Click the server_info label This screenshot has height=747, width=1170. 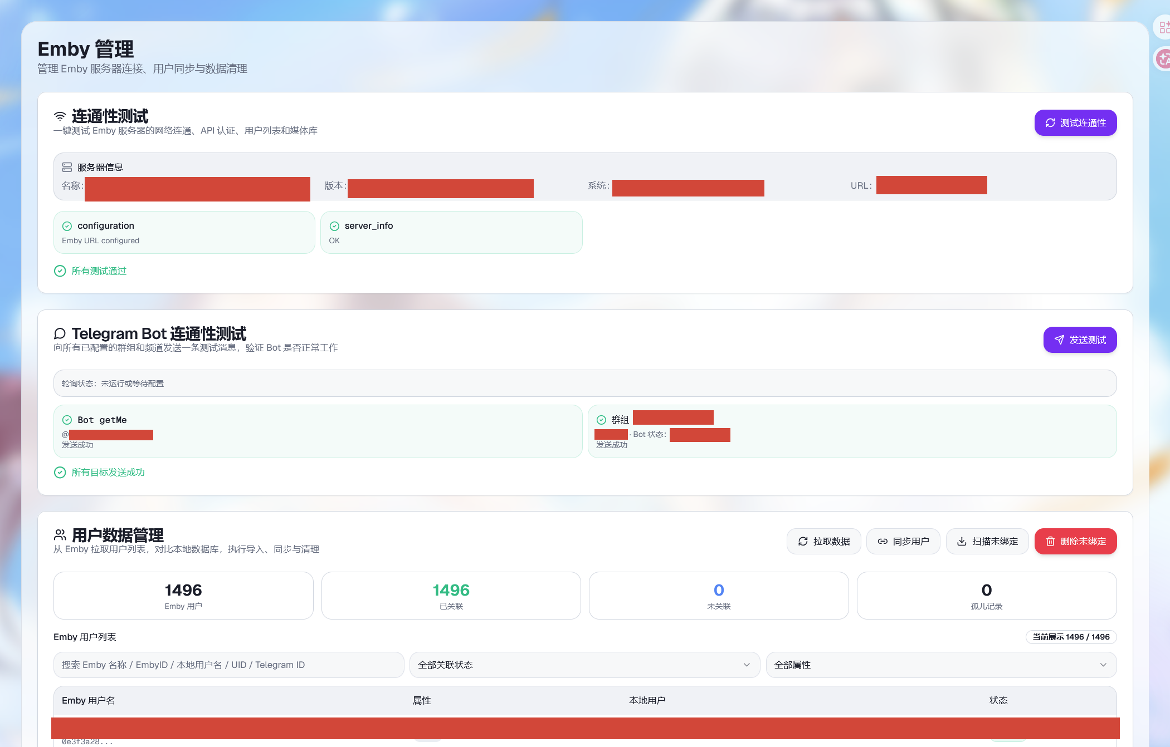pos(369,225)
